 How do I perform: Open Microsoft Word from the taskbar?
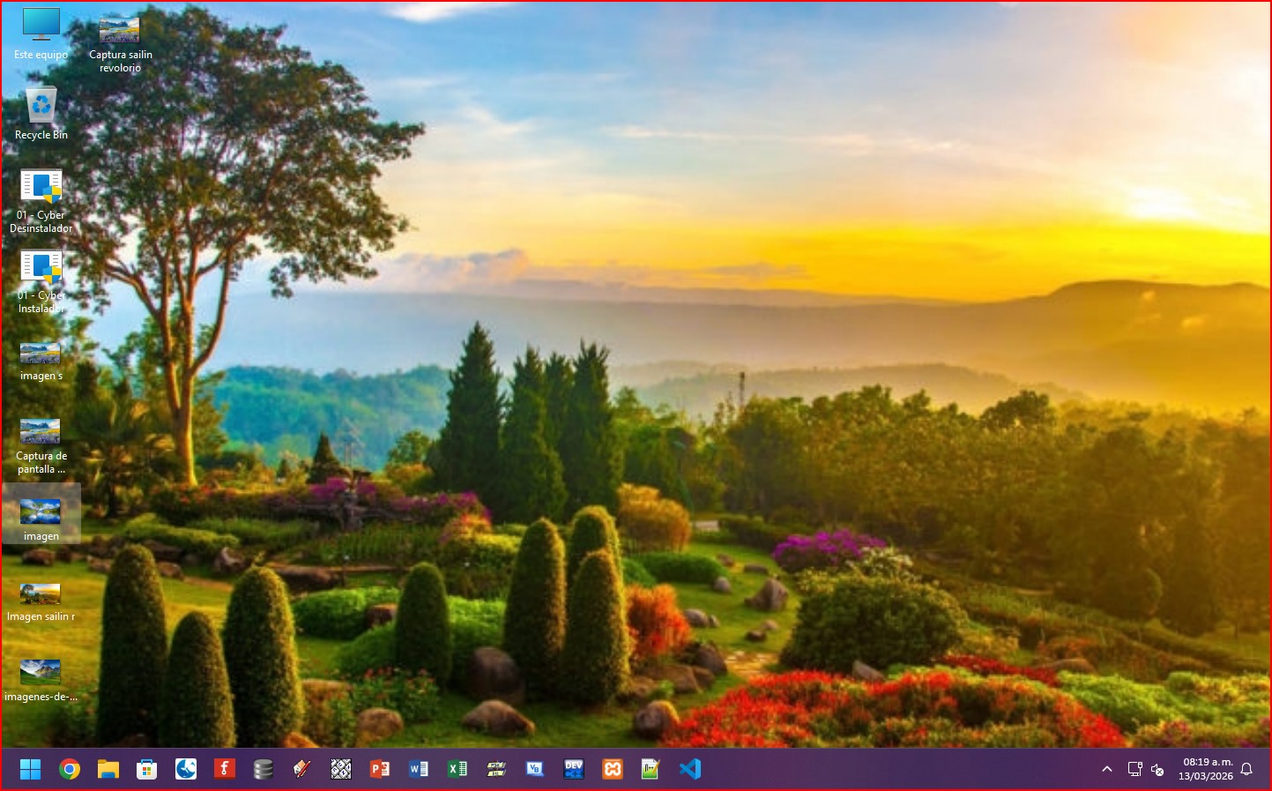(x=419, y=769)
